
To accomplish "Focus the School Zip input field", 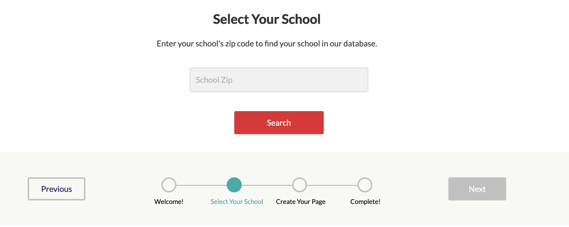I will [x=279, y=80].
